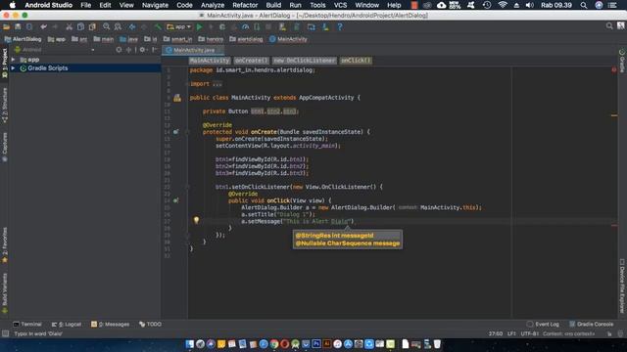This screenshot has height=352, width=627.
Task: Open the Logcat tool window
Action: (x=67, y=324)
